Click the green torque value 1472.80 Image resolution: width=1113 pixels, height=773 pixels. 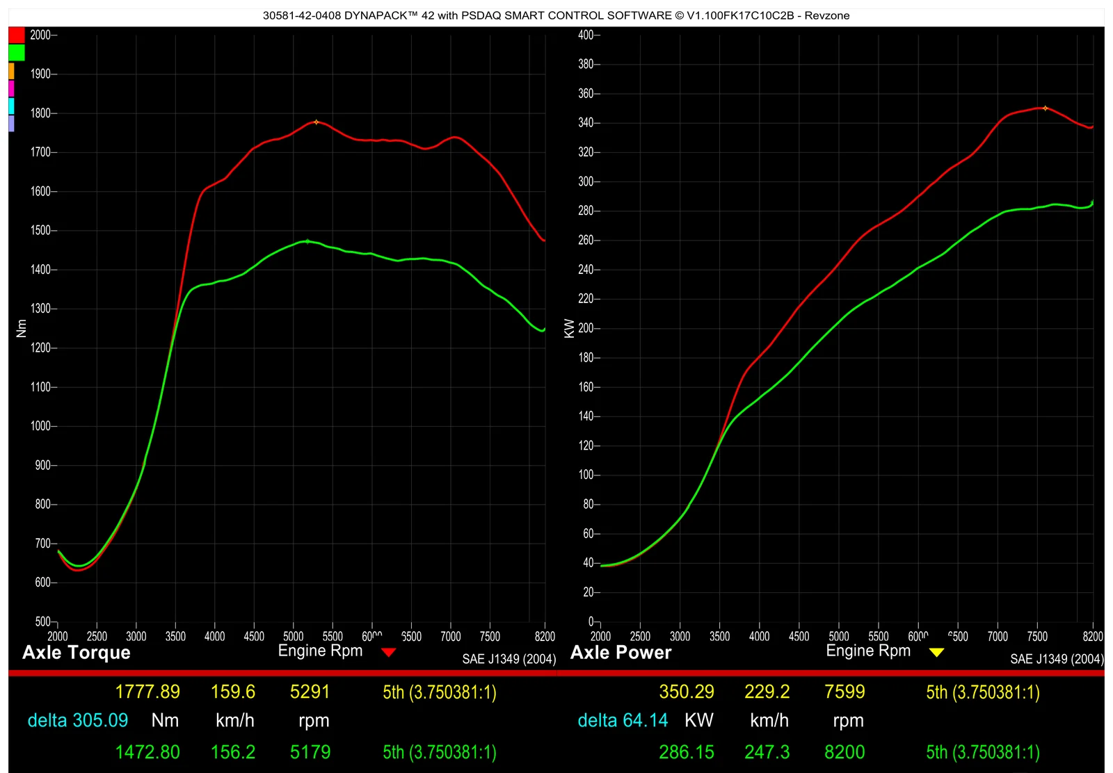(x=147, y=752)
